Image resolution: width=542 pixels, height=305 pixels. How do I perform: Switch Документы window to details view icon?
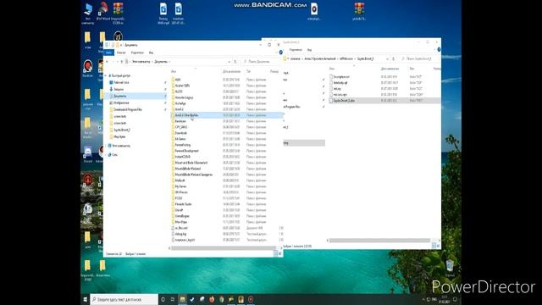coord(275,254)
